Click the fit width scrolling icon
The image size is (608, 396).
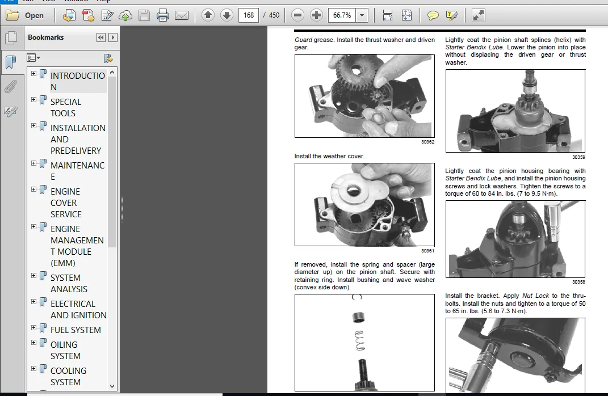pyautogui.click(x=387, y=15)
